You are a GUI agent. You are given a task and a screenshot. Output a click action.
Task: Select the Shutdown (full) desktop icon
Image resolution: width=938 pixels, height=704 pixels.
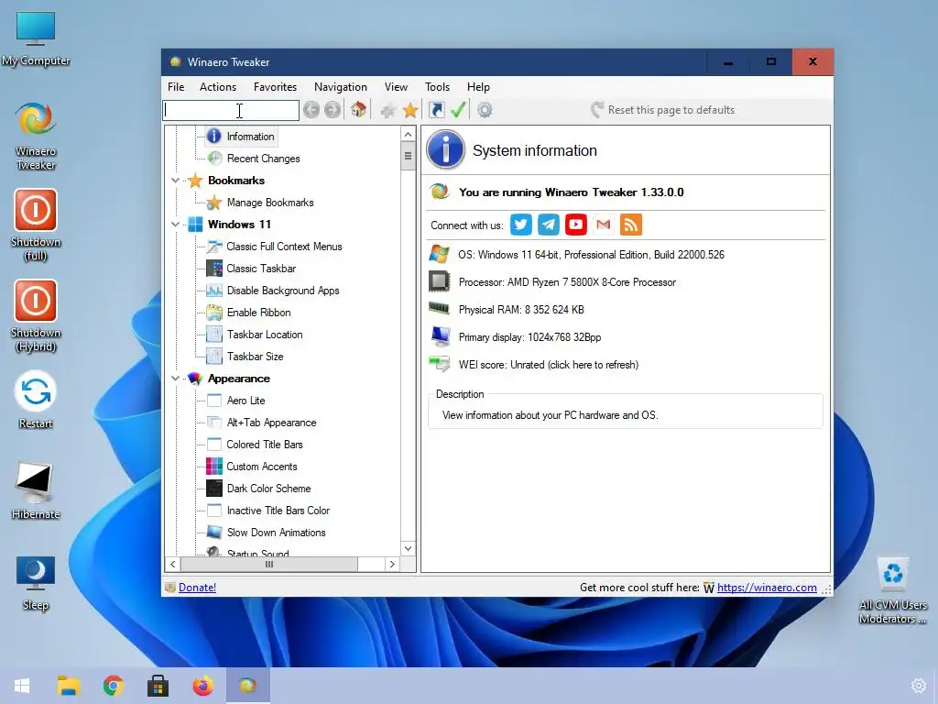[x=36, y=225]
